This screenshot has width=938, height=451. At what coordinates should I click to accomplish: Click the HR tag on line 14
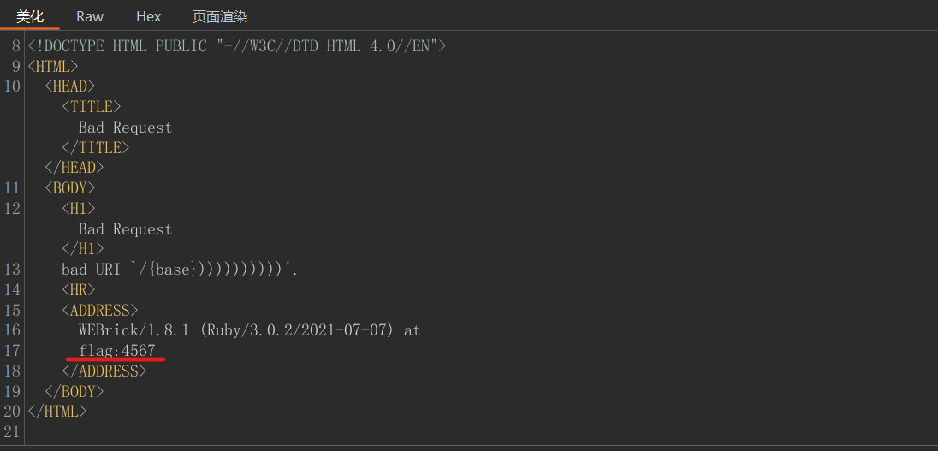79,290
